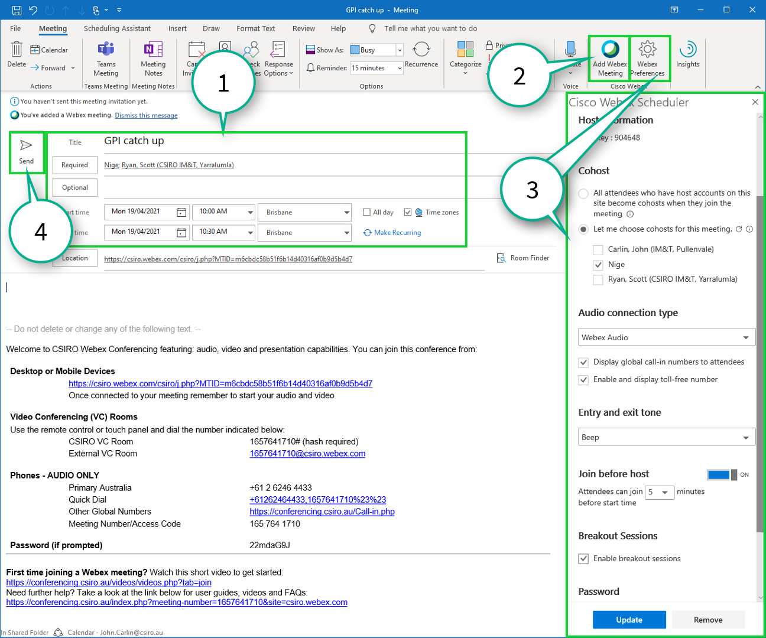Uncheck Enable breakout sessions
Image resolution: width=766 pixels, height=638 pixels.
pyautogui.click(x=583, y=559)
